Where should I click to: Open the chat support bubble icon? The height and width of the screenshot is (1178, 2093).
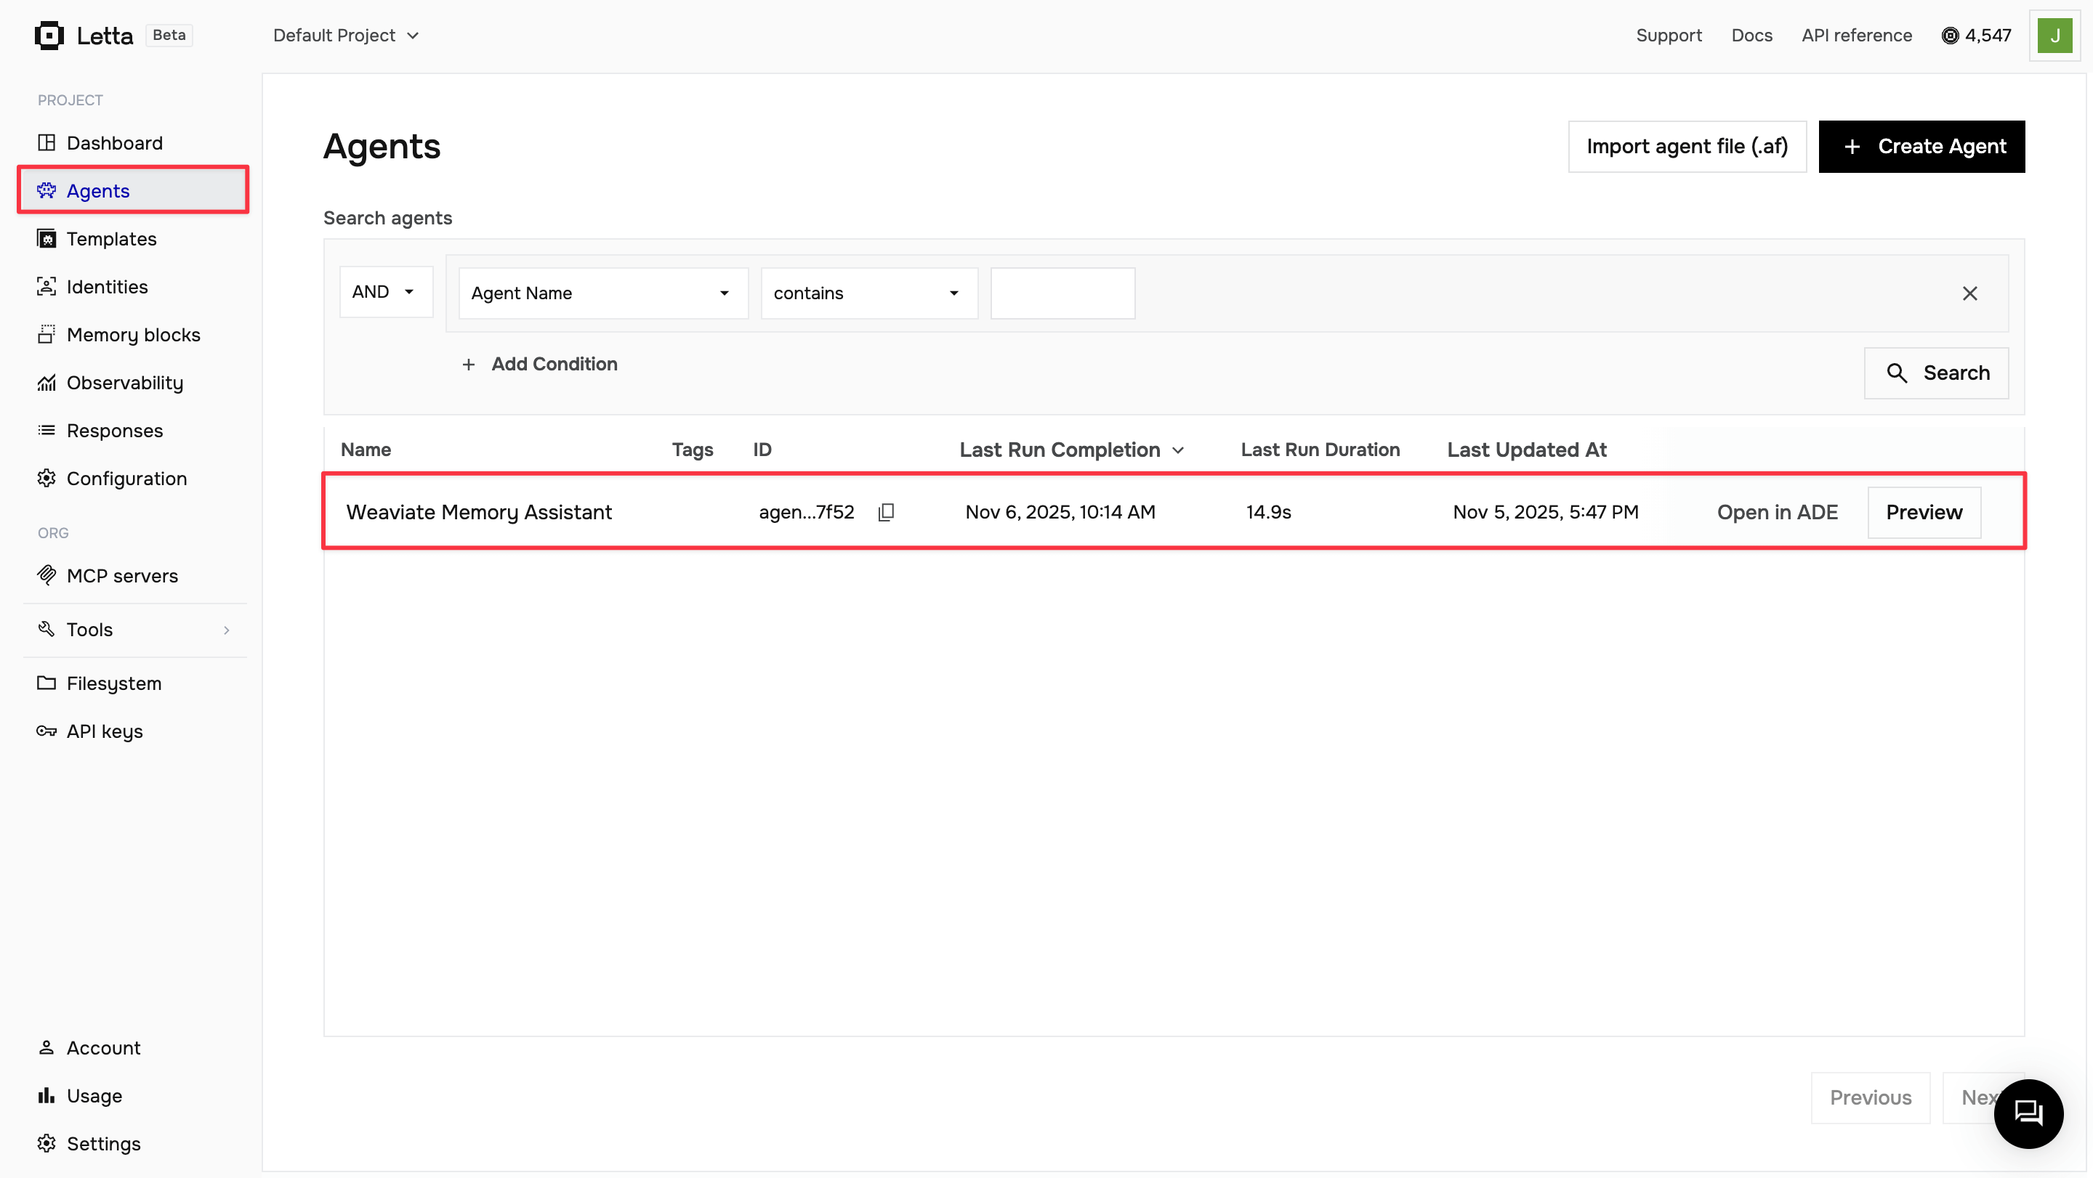coord(2028,1113)
